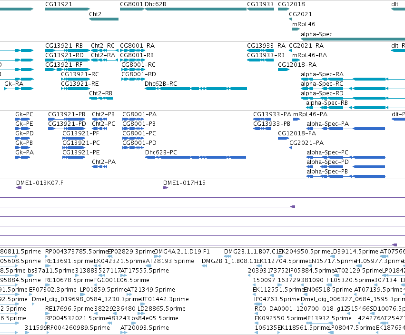Click the RE13691.5prime EST label
This screenshot has width=405, height=335.
pyautogui.click(x=69, y=261)
